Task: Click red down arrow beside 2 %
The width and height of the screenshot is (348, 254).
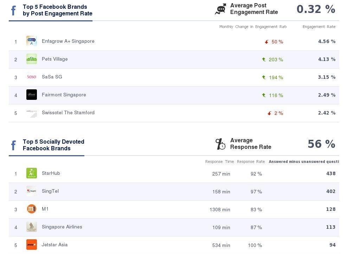Action: tap(269, 113)
